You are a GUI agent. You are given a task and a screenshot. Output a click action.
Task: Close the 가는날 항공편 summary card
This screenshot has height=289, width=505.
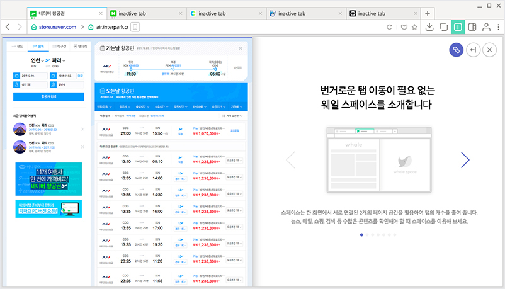tap(241, 48)
